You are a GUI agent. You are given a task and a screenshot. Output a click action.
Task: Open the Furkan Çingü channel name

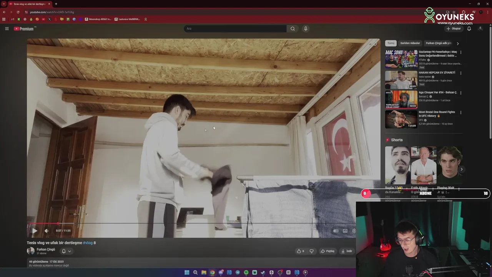(46, 249)
